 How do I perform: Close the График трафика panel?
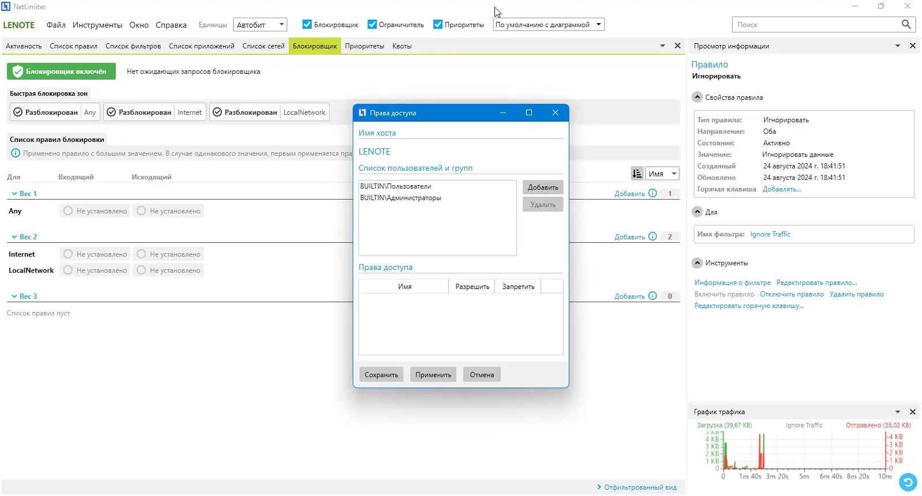point(913,412)
